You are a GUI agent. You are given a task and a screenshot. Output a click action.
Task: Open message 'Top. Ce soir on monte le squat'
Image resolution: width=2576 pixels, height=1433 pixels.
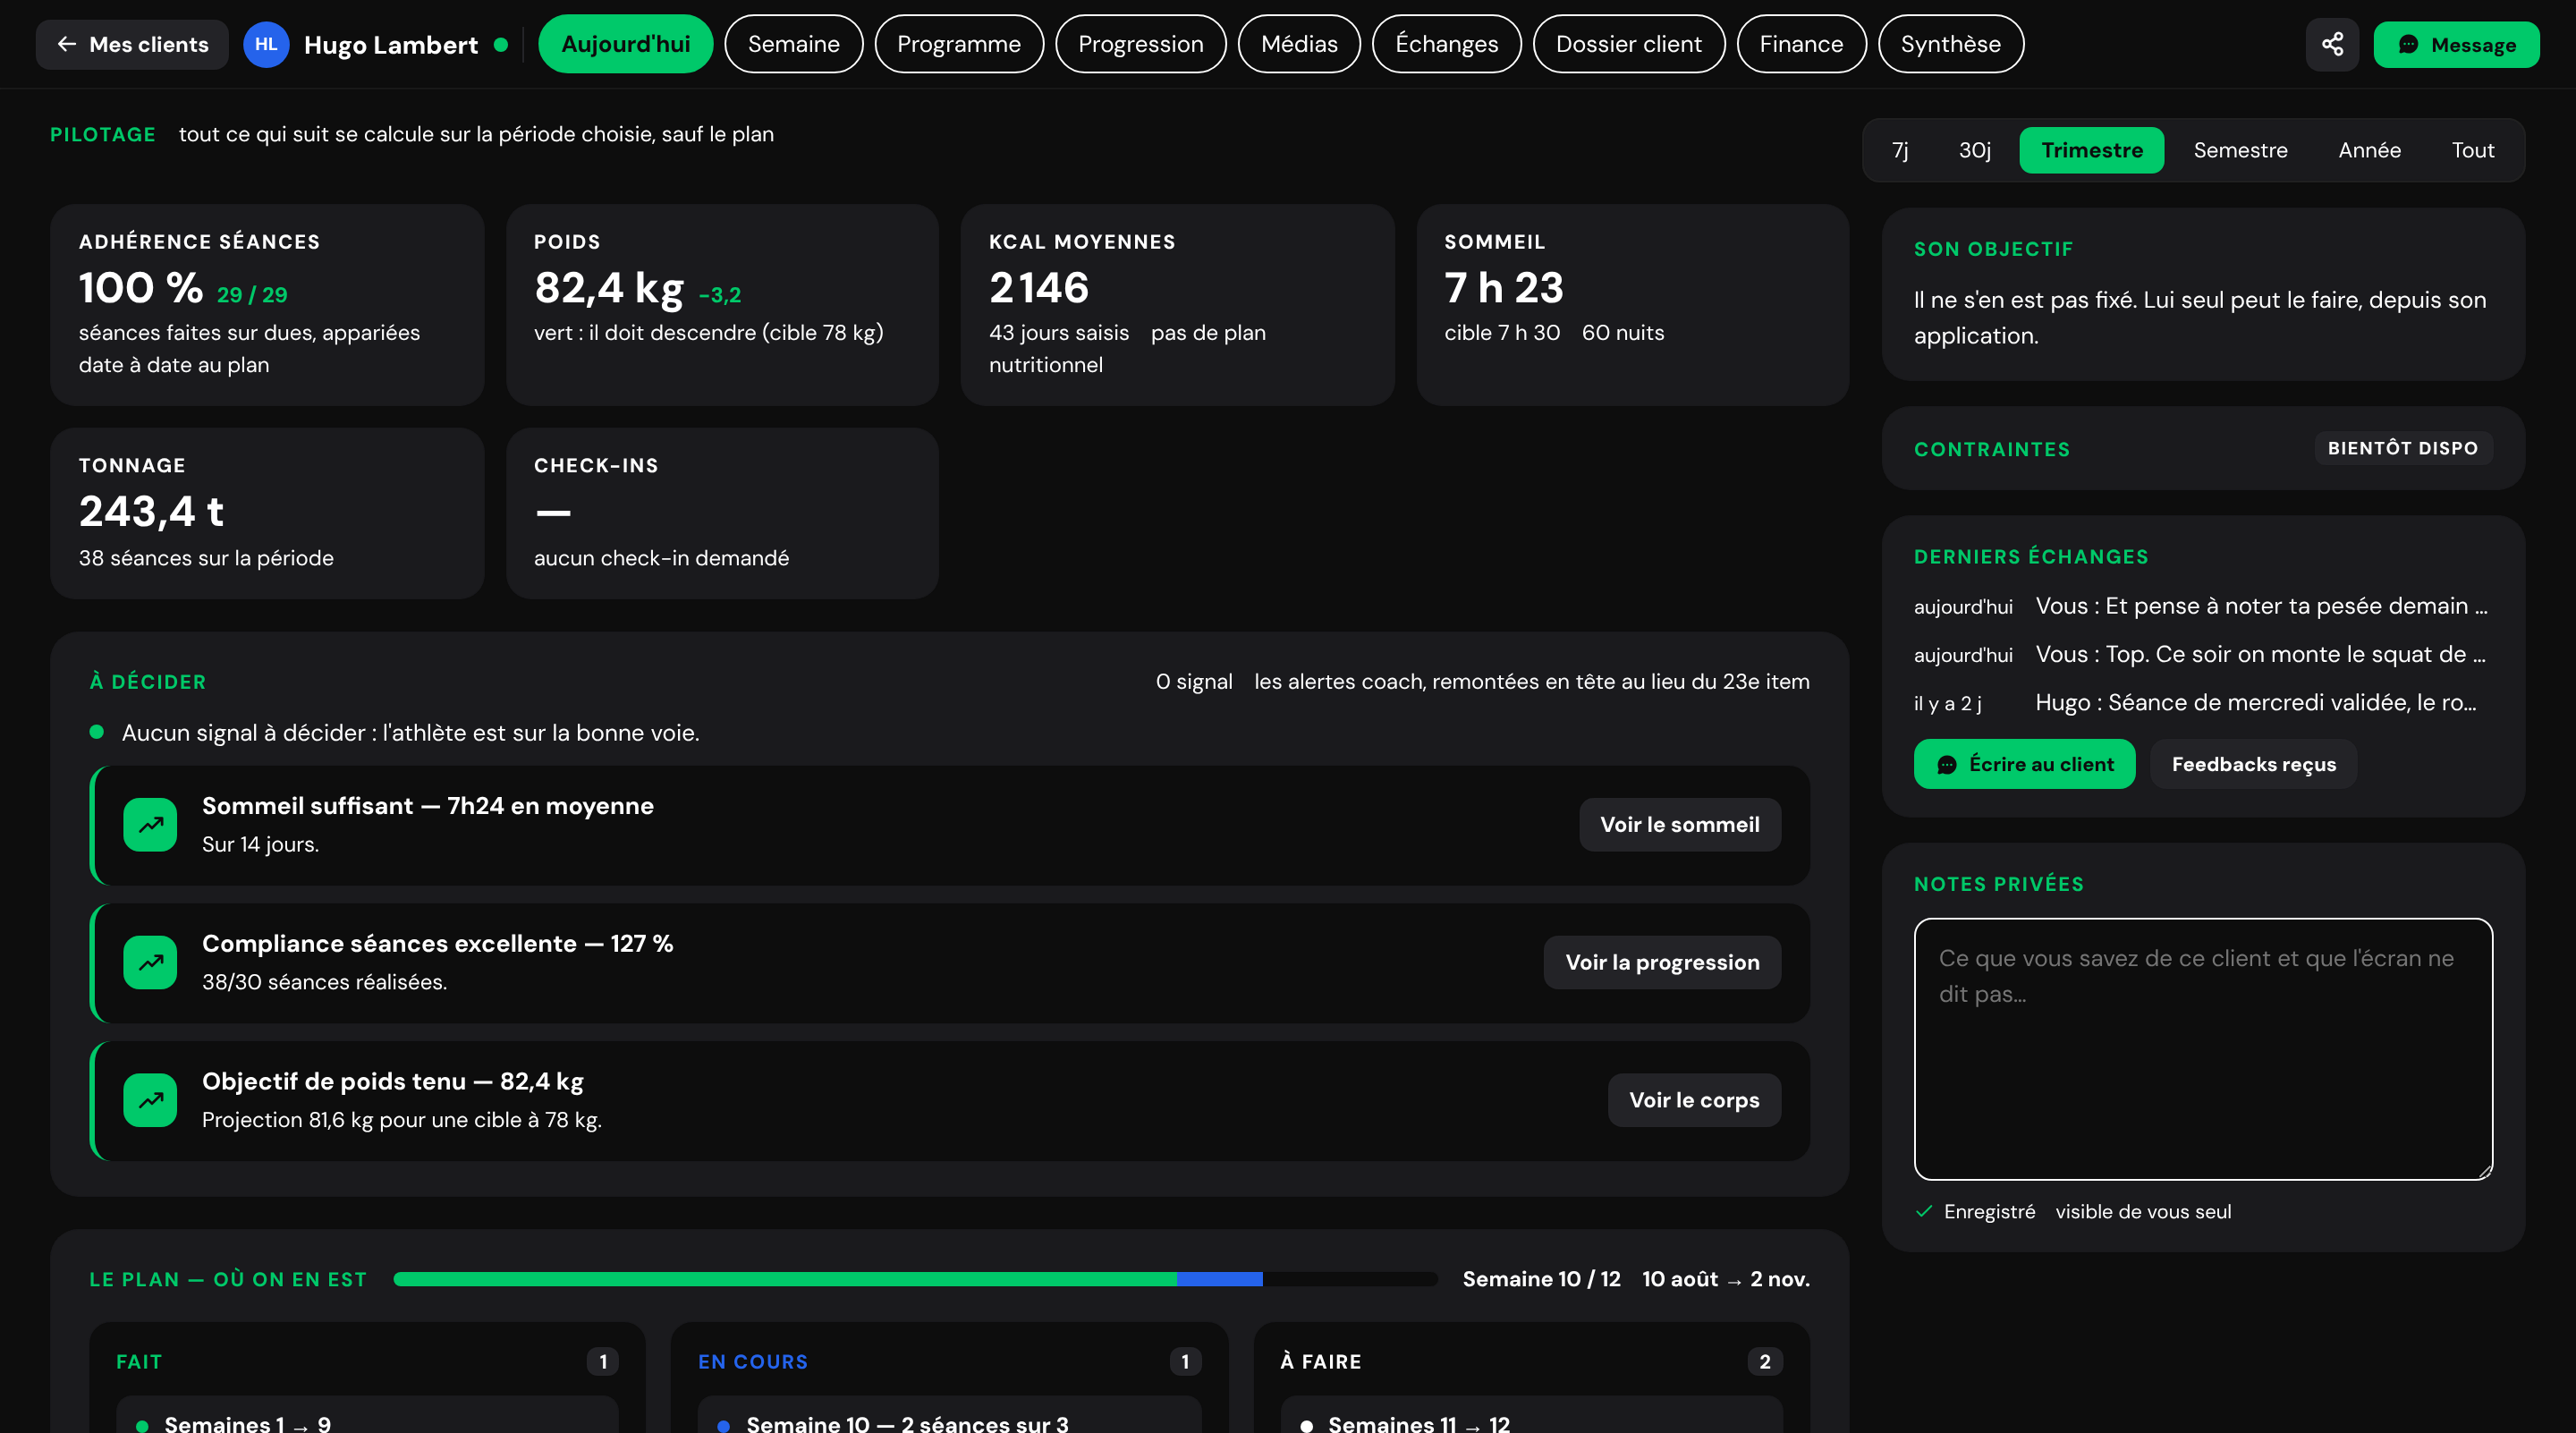[x=2203, y=654]
